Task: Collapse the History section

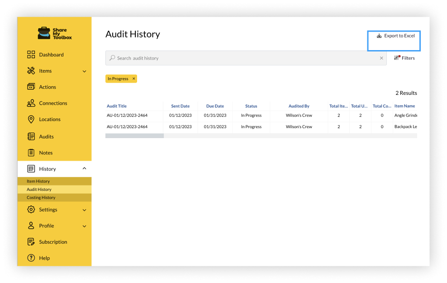Action: [84, 168]
